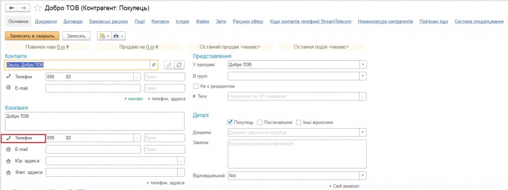
Task: Go back with the left arrow button
Action: 12,8
